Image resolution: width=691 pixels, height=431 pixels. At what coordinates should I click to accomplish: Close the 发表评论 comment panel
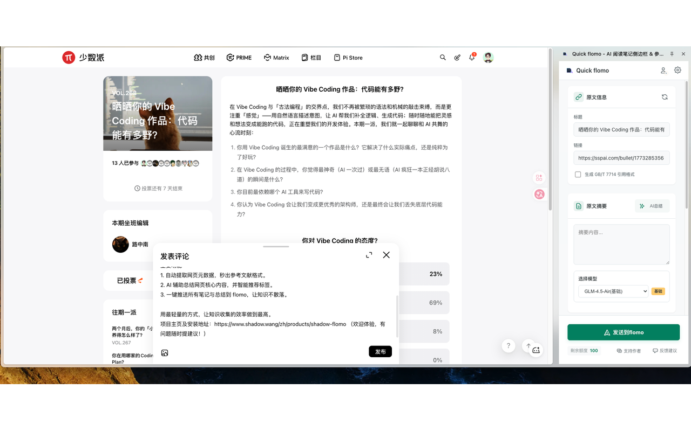(386, 255)
